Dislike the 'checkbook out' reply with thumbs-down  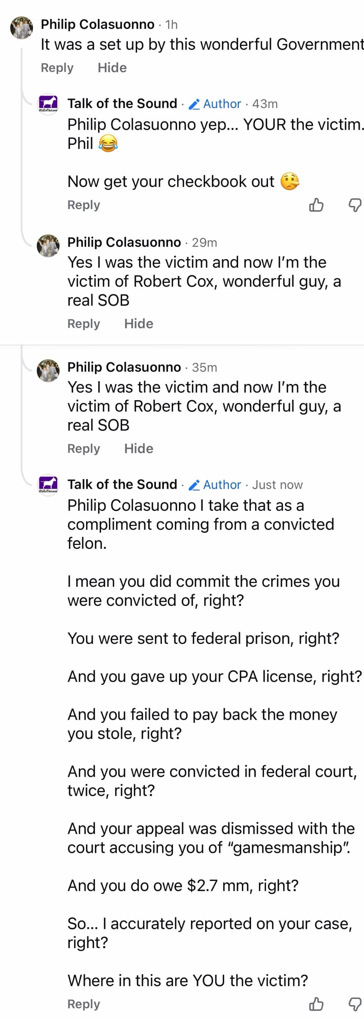(x=355, y=205)
